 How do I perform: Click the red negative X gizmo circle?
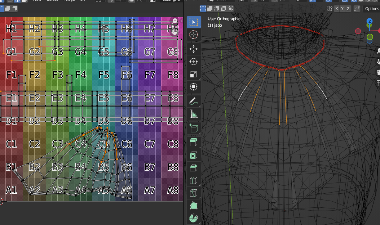point(358,31)
